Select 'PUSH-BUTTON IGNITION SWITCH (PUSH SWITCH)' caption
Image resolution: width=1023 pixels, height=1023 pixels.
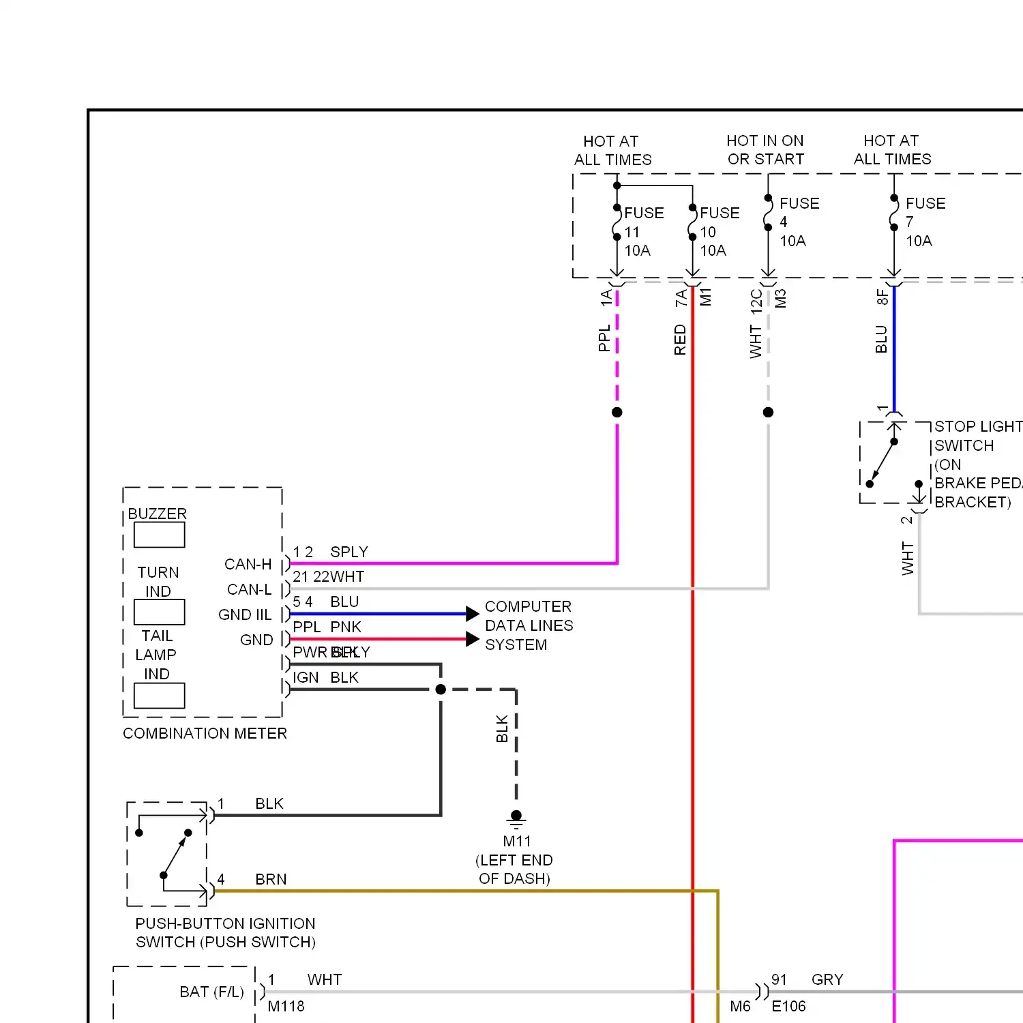coord(225,933)
